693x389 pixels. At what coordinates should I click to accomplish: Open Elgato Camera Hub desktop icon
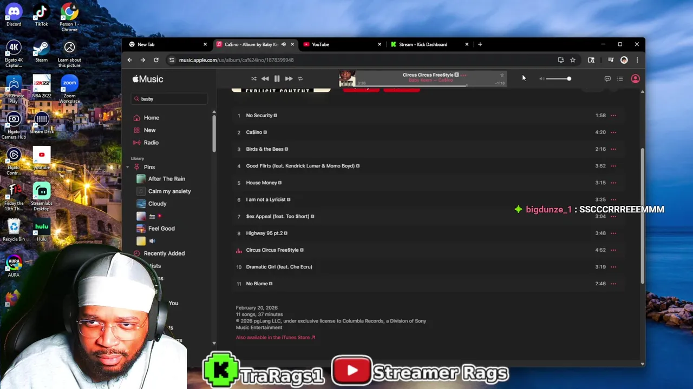coord(14,125)
